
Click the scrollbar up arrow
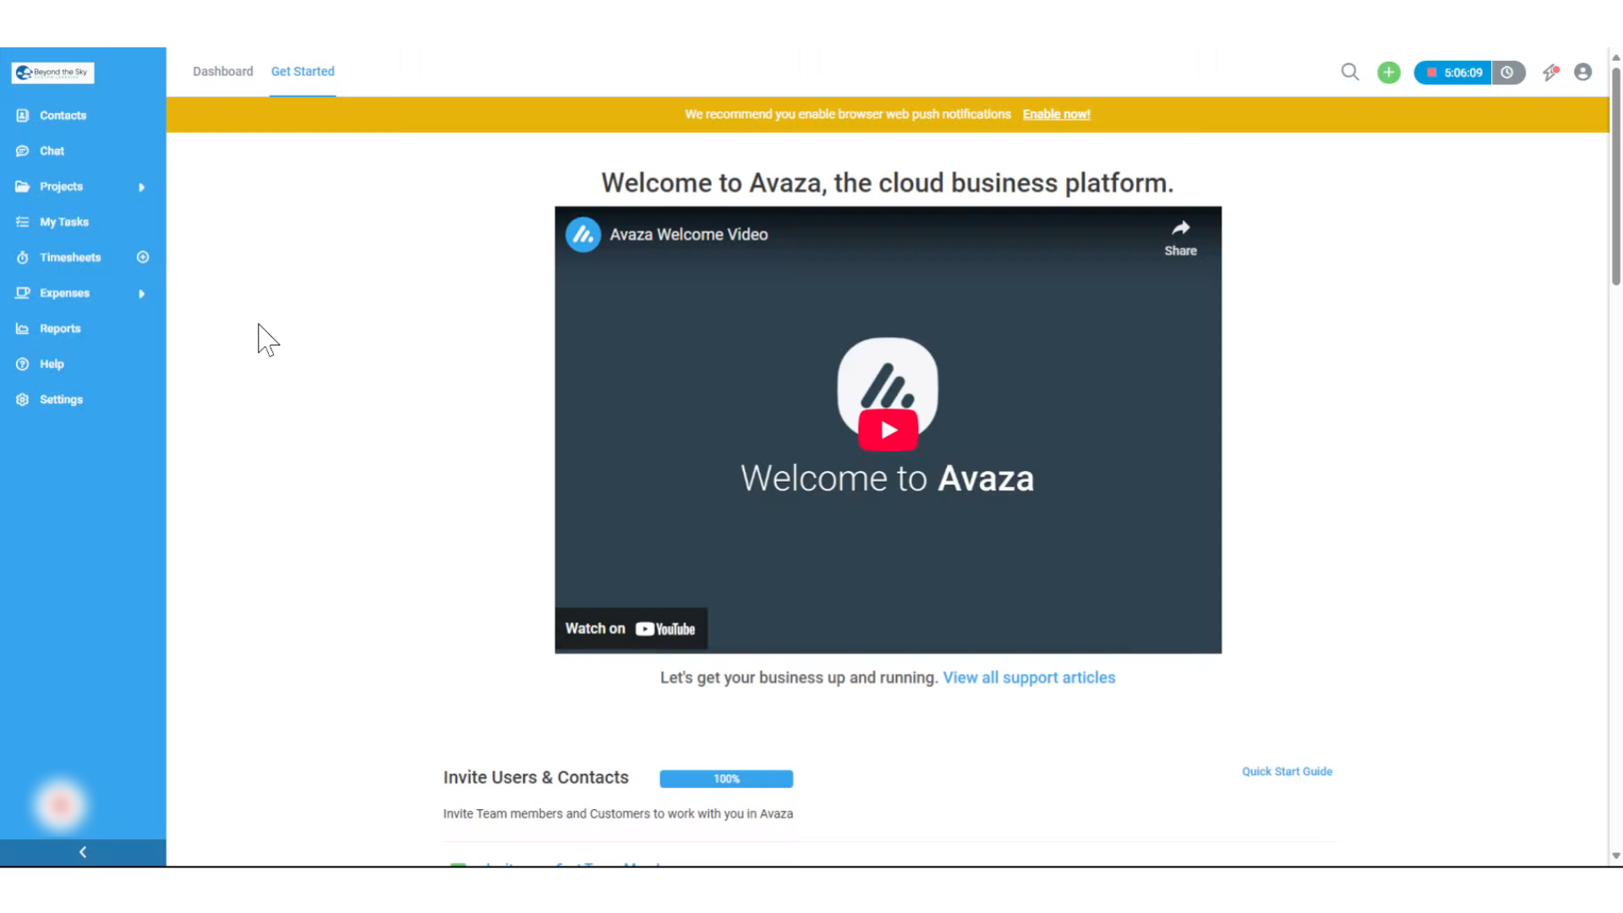(x=1615, y=57)
